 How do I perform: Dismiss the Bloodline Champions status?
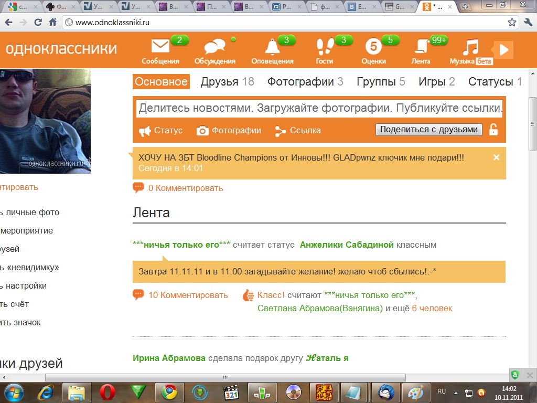[497, 157]
